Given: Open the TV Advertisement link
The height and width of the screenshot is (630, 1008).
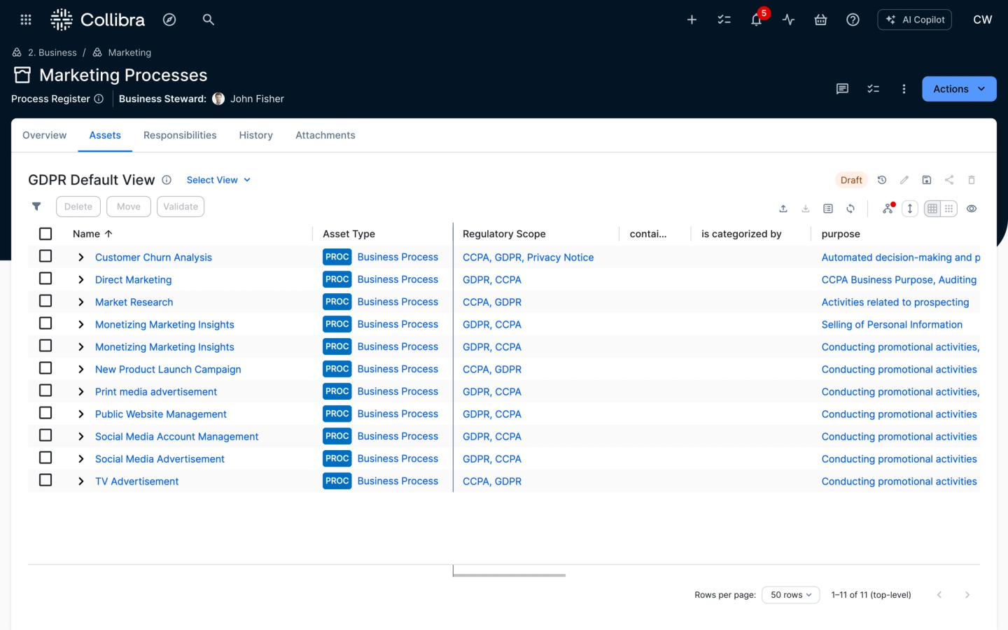Looking at the screenshot, I should coord(136,482).
